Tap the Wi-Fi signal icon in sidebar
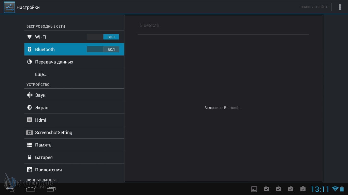This screenshot has height=195, width=348. pos(30,37)
